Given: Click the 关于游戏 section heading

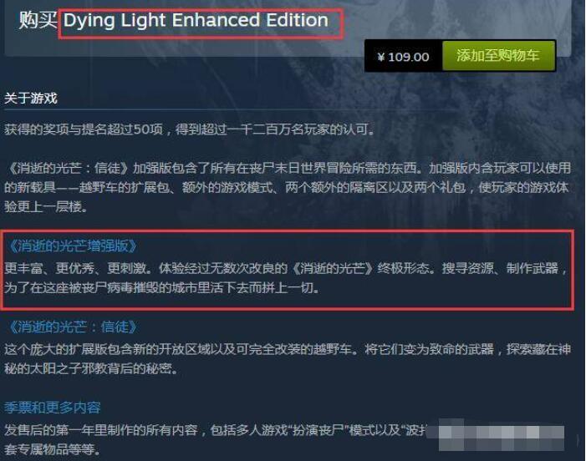Looking at the screenshot, I should [x=31, y=99].
